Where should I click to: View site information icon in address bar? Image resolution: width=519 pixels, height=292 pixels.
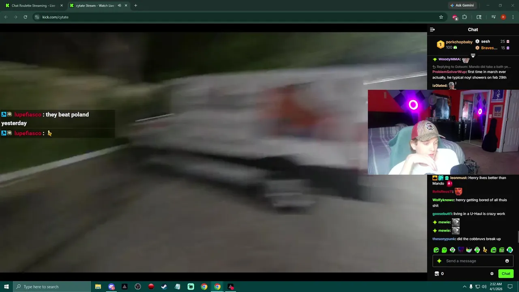click(37, 17)
